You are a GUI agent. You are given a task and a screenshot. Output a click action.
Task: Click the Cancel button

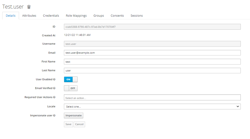(79, 124)
